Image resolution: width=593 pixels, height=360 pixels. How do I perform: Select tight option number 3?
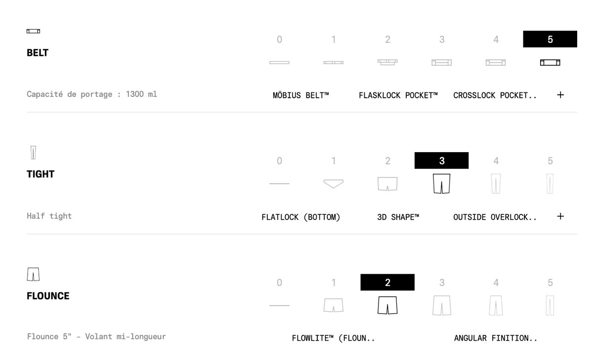pos(442,160)
